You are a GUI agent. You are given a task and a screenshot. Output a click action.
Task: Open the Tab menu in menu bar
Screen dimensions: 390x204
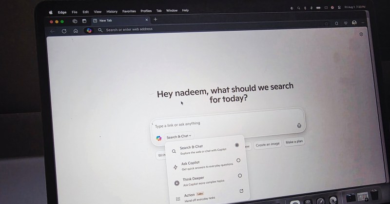159,11
